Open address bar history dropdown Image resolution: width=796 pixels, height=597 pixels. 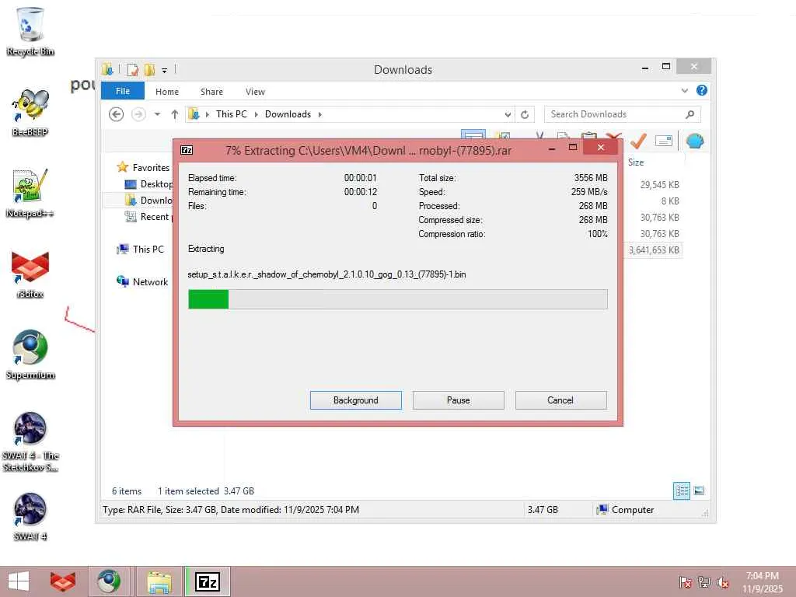507,115
